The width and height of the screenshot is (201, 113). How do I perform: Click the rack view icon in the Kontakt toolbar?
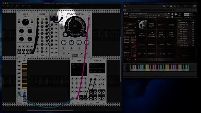171,6
